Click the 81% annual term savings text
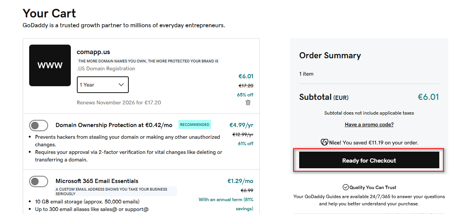This screenshot has height=214, width=473. coord(226,204)
